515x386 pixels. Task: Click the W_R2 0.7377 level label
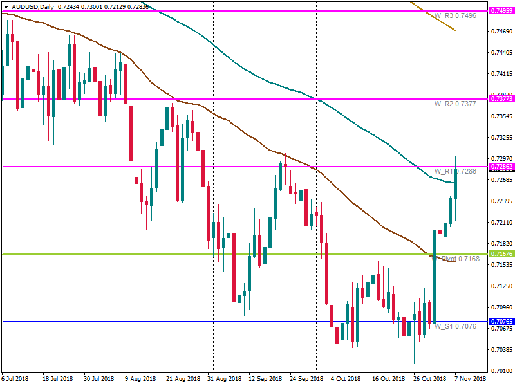pos(455,104)
